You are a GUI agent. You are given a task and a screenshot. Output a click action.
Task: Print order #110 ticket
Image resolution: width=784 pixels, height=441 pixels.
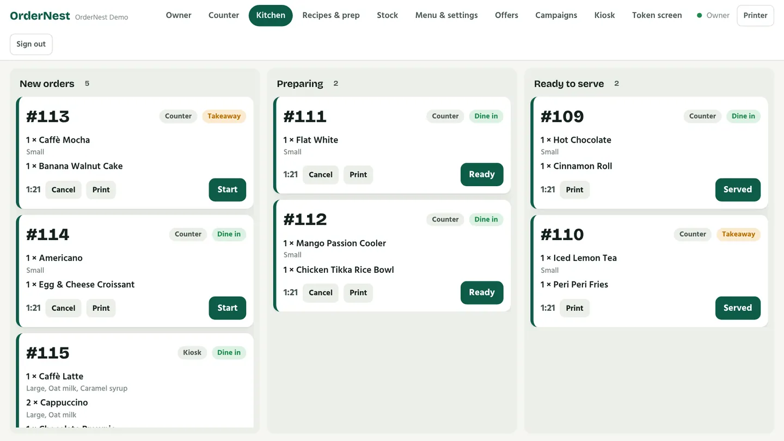(574, 308)
